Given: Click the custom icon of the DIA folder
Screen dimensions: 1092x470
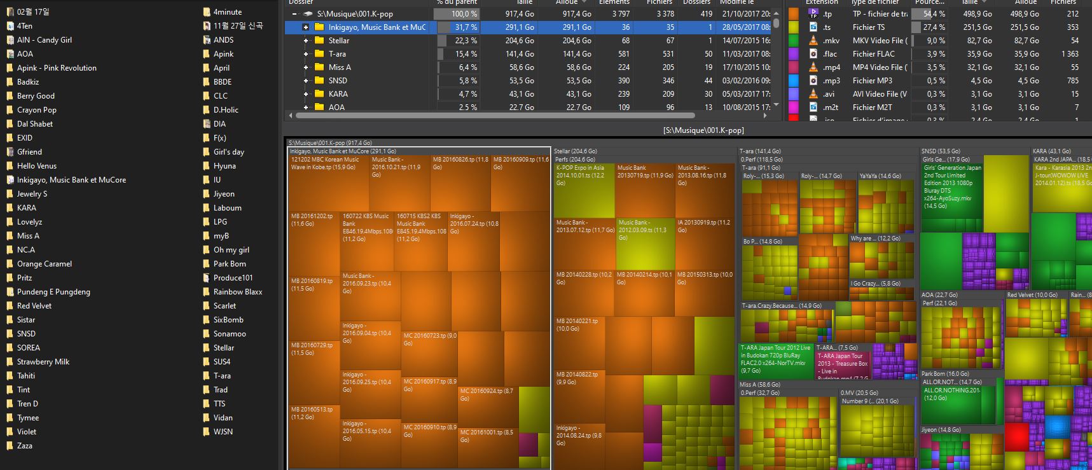Looking at the screenshot, I should point(207,124).
